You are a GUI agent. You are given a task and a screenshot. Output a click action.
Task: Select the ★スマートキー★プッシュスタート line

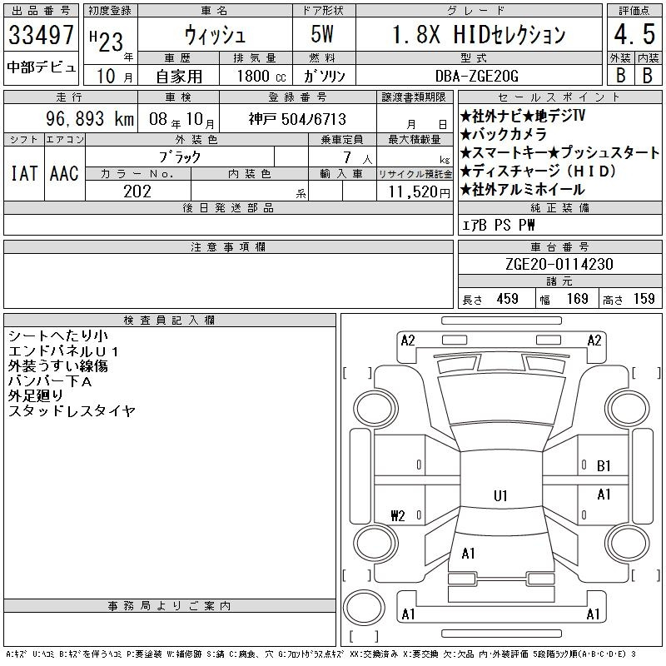tap(559, 152)
